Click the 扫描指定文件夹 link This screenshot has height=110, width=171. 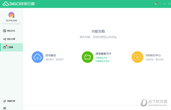102,61
